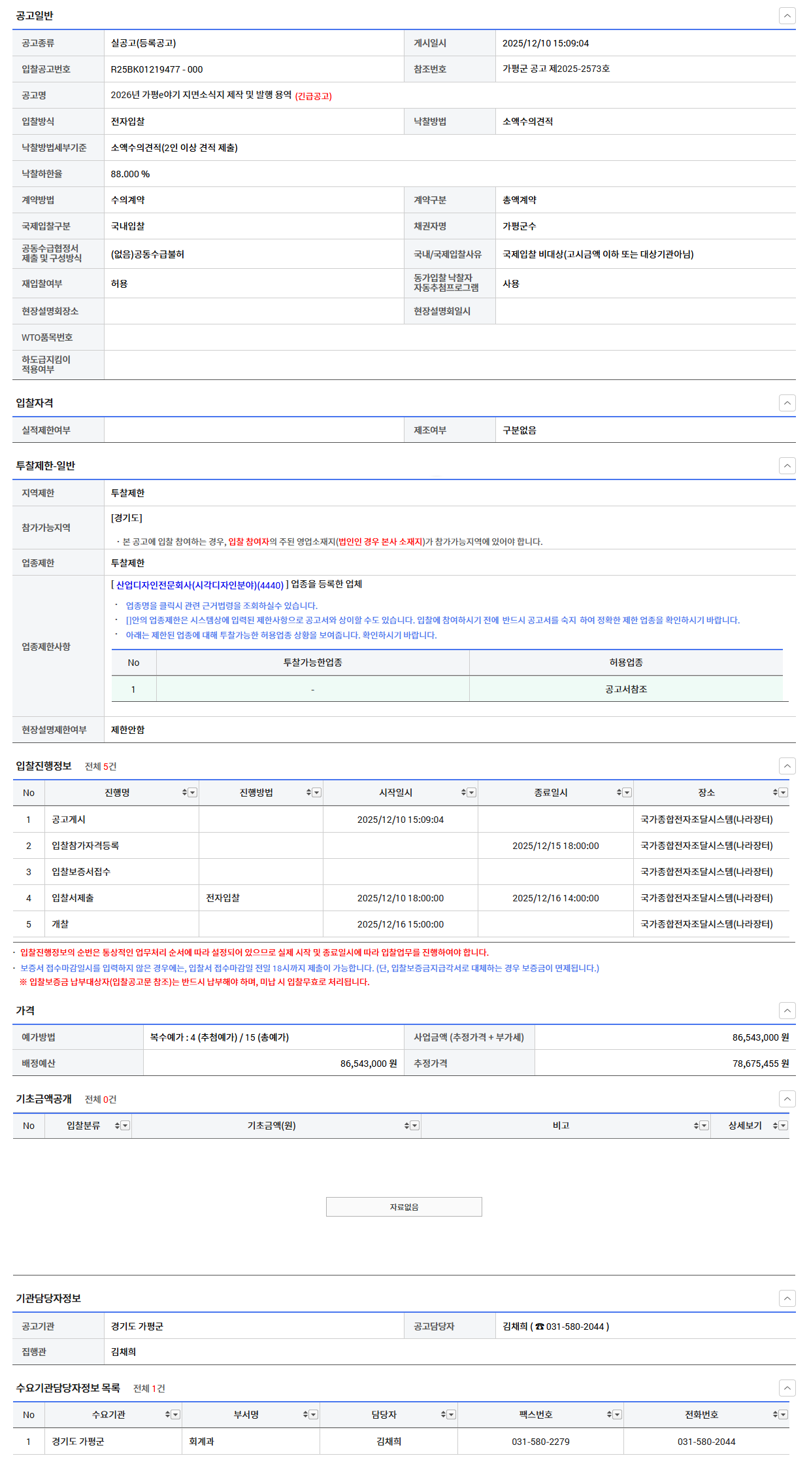Image resolution: width=809 pixels, height=1475 pixels.
Task: Click the 자료없음 empty-data box
Action: pyautogui.click(x=404, y=1207)
